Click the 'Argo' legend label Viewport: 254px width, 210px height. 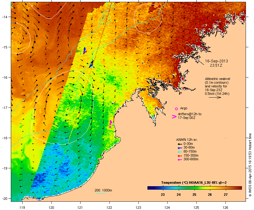pos(184,108)
